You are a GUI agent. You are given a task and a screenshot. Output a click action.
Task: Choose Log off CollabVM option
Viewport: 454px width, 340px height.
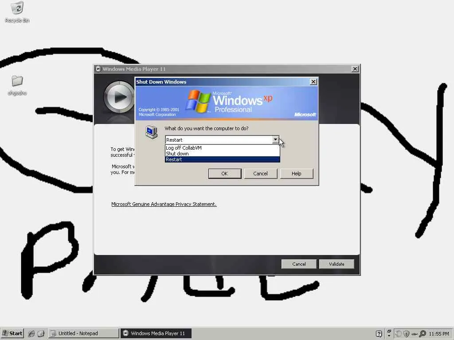click(223, 148)
